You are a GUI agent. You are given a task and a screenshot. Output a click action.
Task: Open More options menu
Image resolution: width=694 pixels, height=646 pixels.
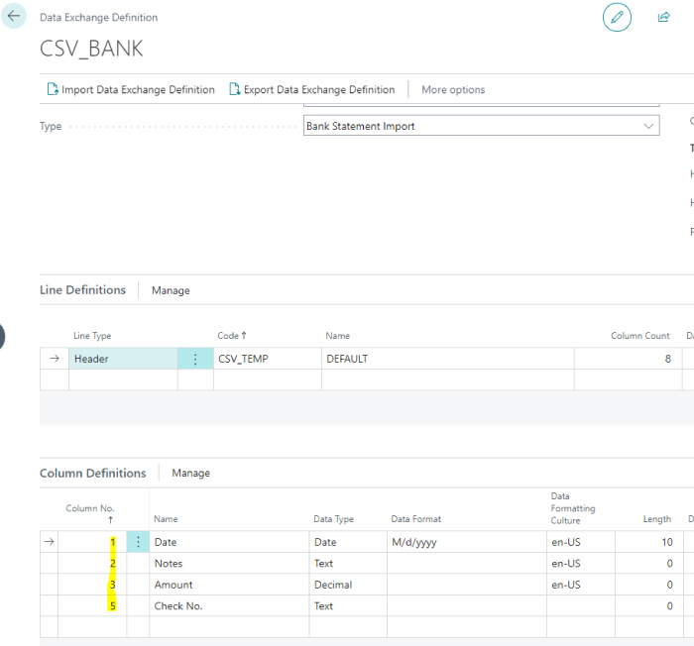point(453,89)
